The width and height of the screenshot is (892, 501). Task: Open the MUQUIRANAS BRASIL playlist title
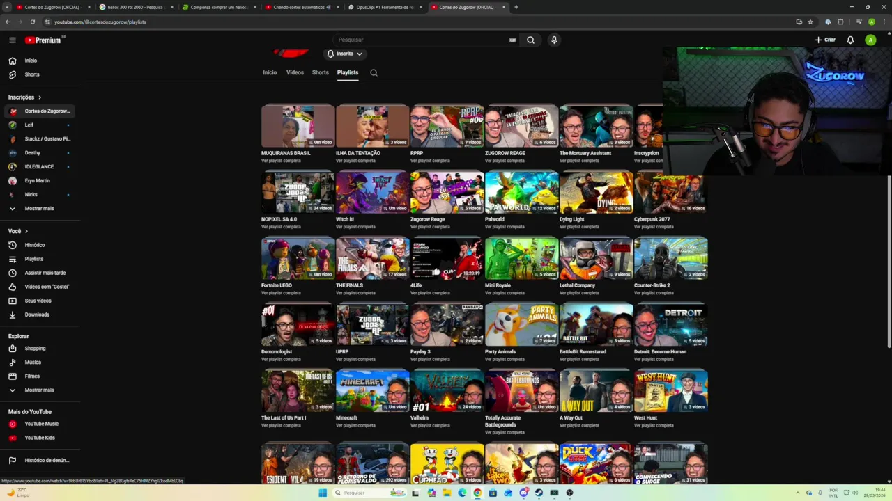point(286,153)
